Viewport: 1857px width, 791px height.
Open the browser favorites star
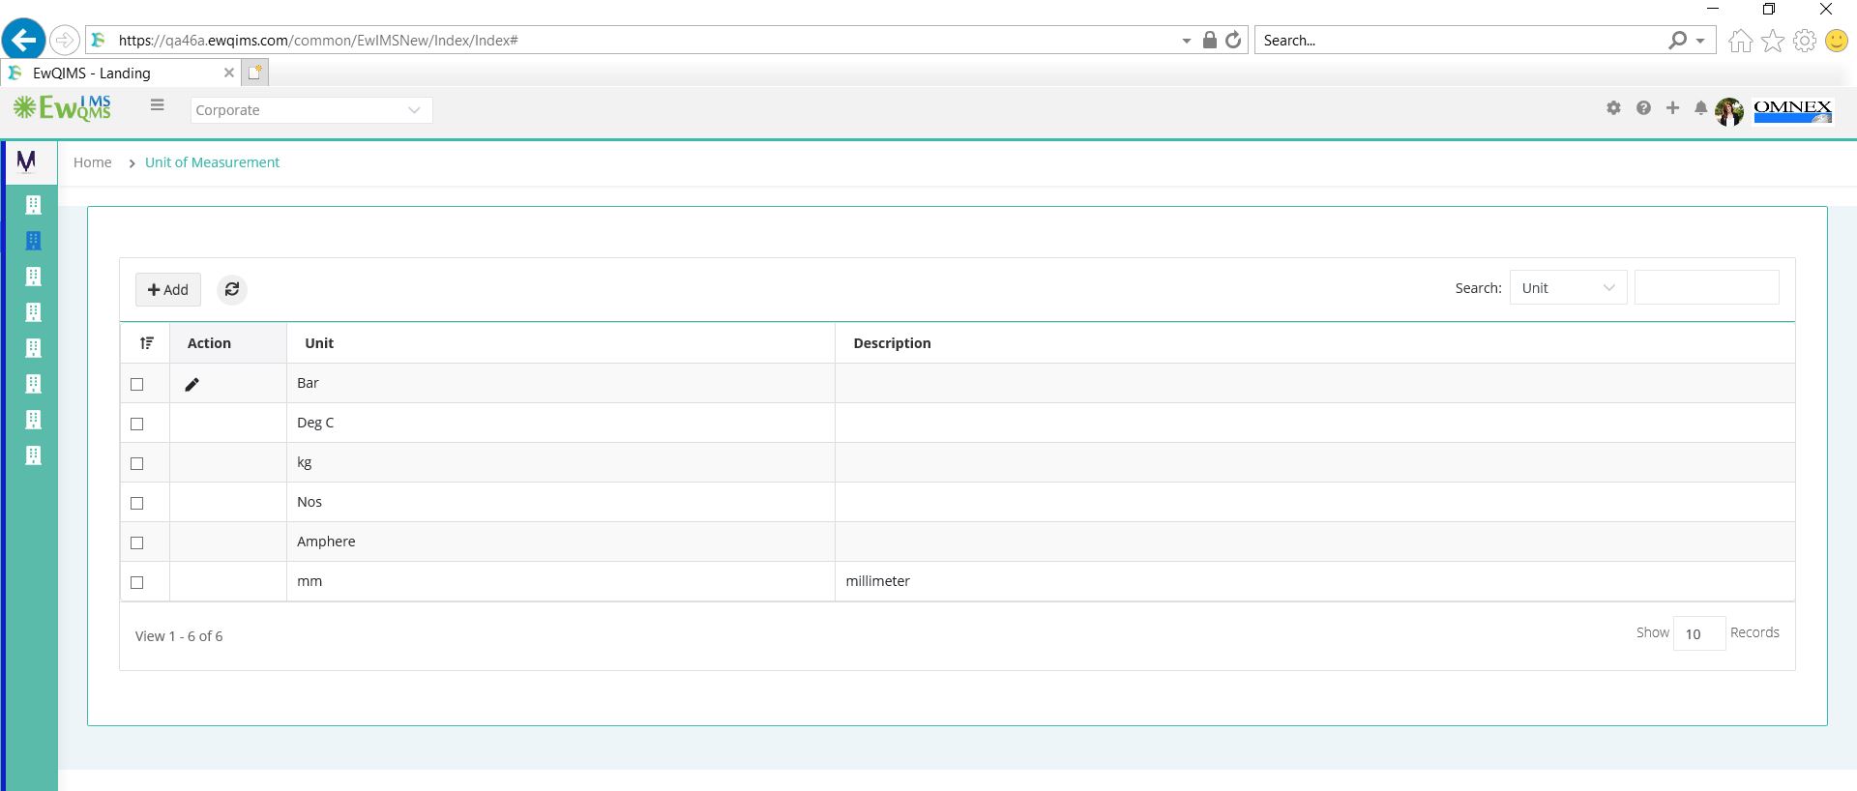[x=1773, y=41]
